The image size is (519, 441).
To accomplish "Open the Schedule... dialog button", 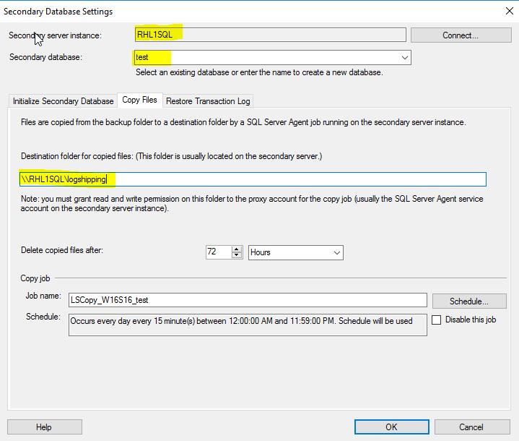I will pos(469,301).
